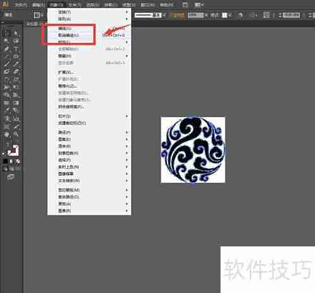Expand the 排列(A) submenu arrow
Screen dimensions: 315x293
pyautogui.click(x=127, y=19)
